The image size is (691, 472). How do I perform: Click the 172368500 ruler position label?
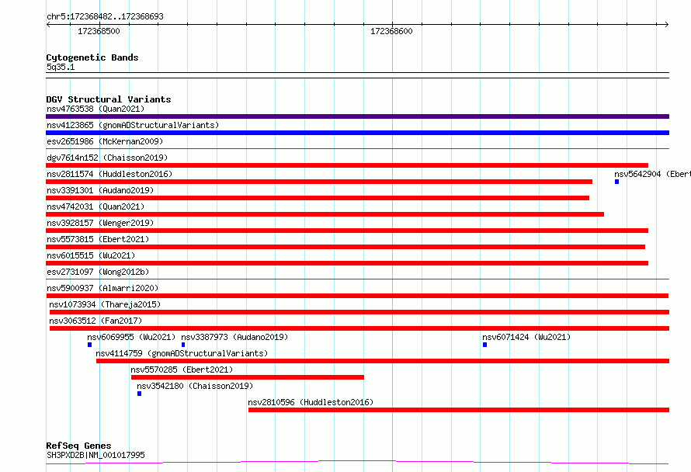(99, 31)
